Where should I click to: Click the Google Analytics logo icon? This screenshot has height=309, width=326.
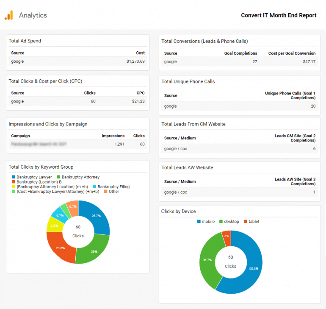(9, 15)
